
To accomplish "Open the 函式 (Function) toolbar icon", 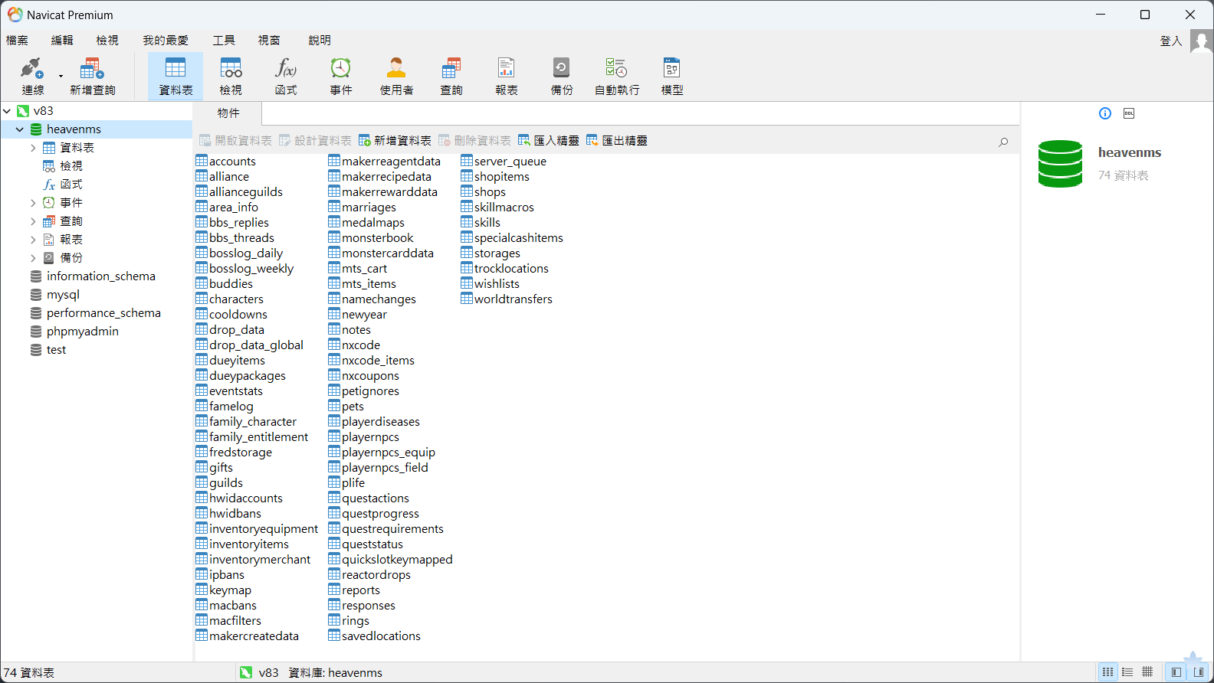I will coord(286,76).
